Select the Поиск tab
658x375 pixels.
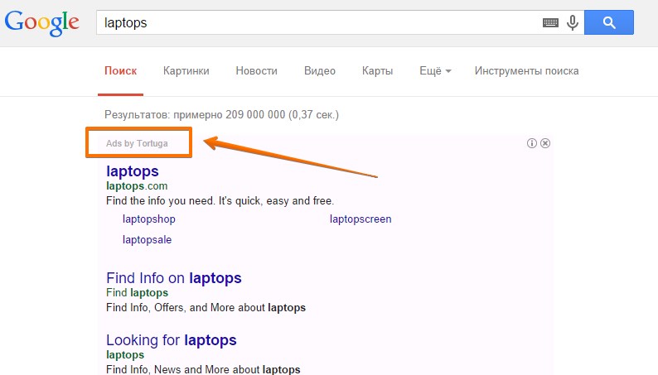(x=120, y=71)
